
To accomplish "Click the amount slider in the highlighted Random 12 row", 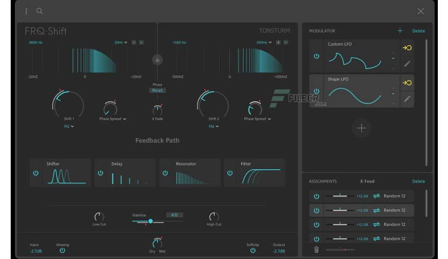I will pos(340,210).
